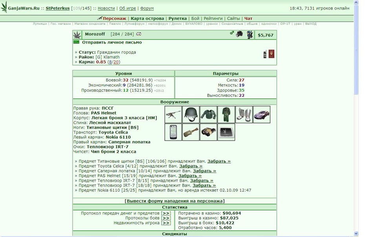Click the sapper shovel item icon

click(x=191, y=132)
